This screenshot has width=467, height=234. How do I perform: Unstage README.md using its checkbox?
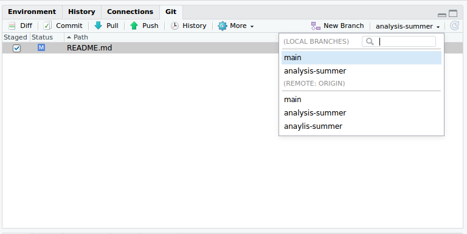point(16,48)
